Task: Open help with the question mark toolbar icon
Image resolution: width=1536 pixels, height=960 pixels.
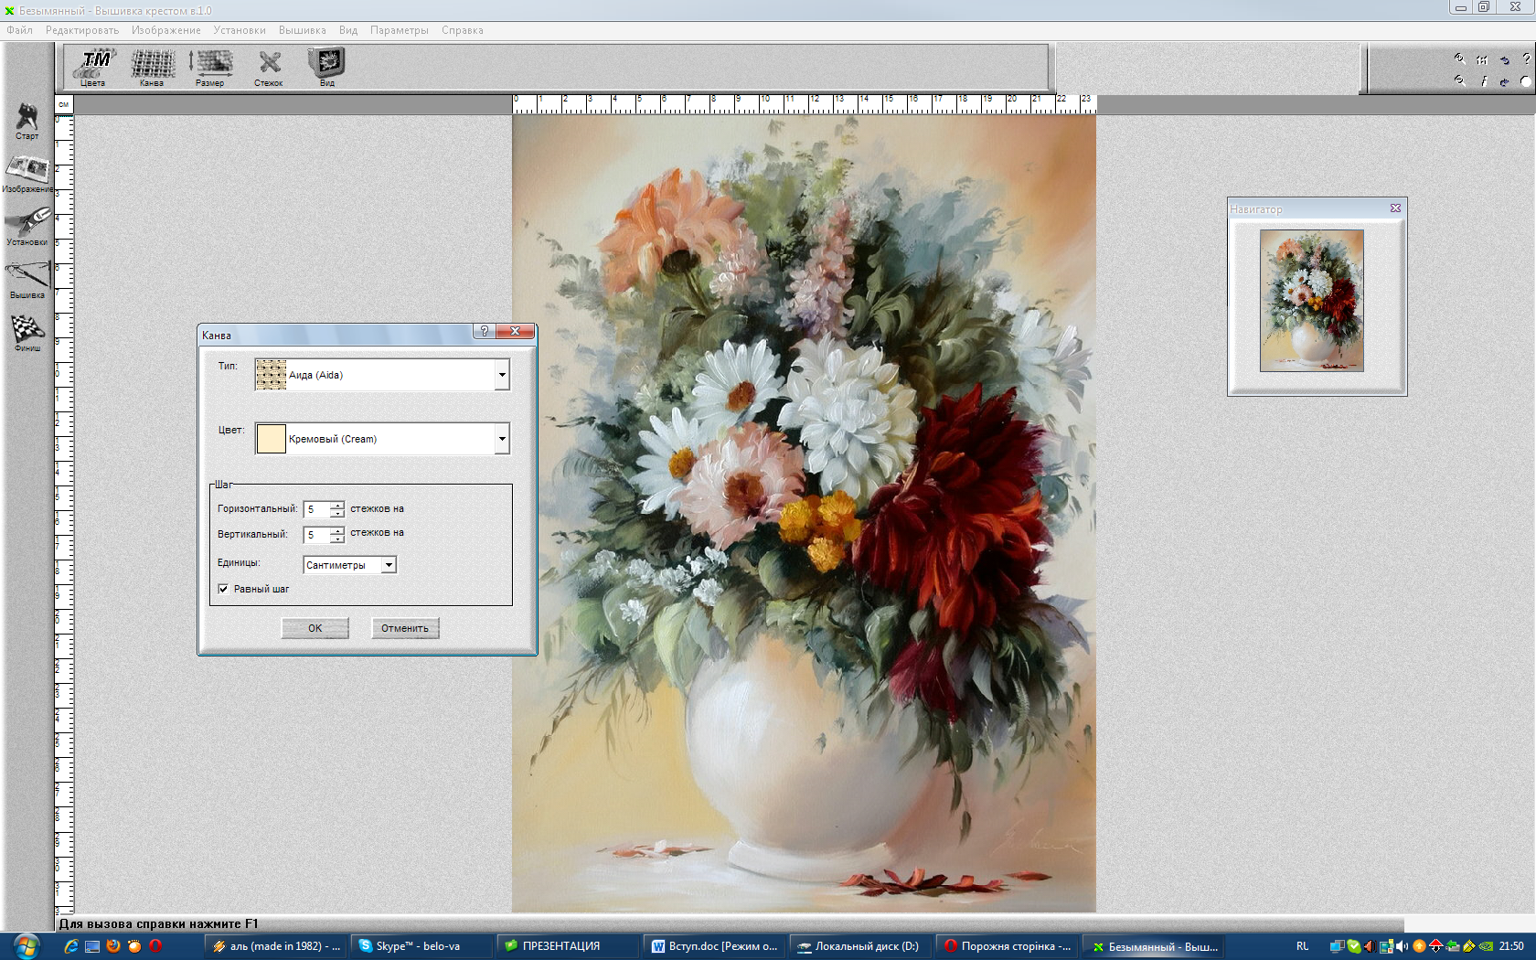Action: click(x=1526, y=59)
